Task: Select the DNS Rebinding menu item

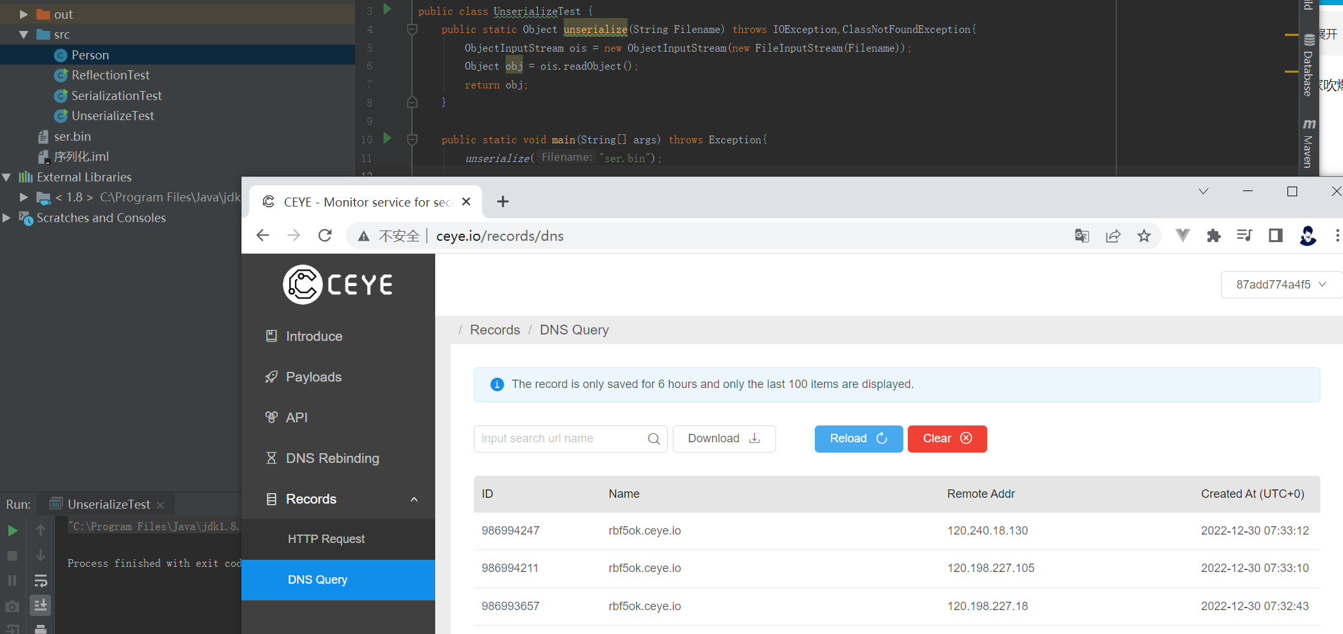Action: [332, 458]
